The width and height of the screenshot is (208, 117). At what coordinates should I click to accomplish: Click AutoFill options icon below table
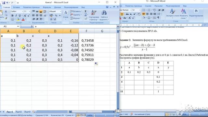(96, 64)
